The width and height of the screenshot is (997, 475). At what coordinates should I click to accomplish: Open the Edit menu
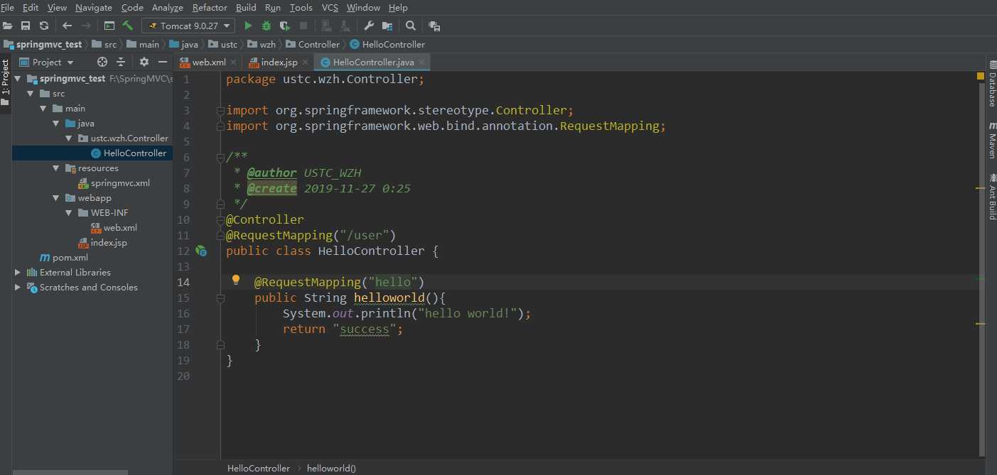(x=31, y=7)
